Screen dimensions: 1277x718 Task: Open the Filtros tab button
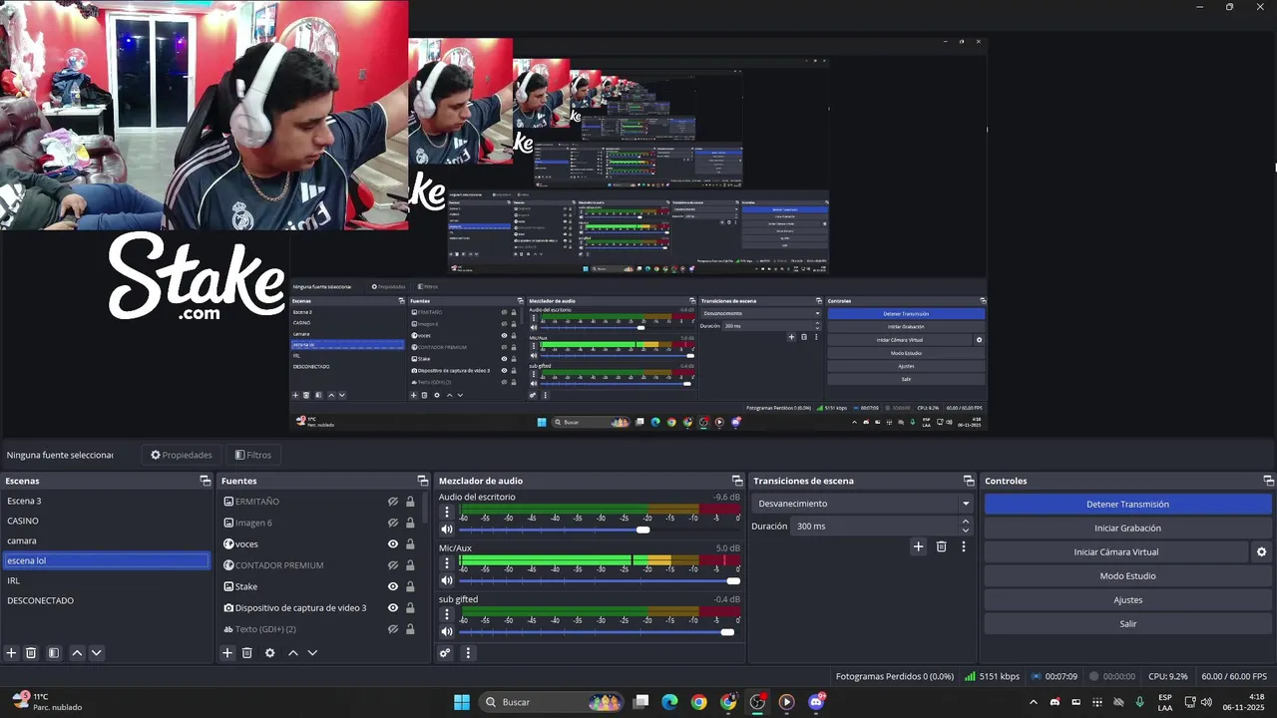(253, 455)
